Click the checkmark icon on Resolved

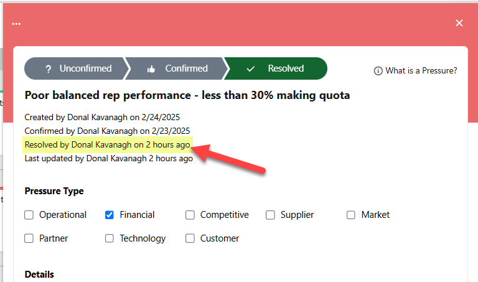(x=251, y=69)
